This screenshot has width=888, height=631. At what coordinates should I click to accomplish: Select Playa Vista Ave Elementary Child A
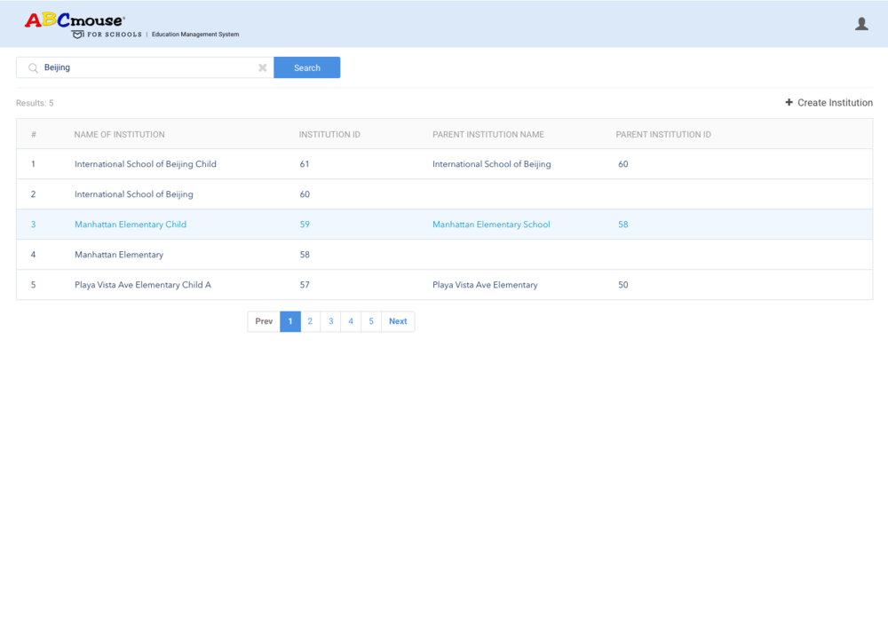point(143,285)
